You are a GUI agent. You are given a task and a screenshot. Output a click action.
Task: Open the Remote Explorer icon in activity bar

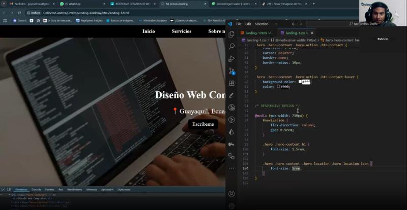point(231,156)
